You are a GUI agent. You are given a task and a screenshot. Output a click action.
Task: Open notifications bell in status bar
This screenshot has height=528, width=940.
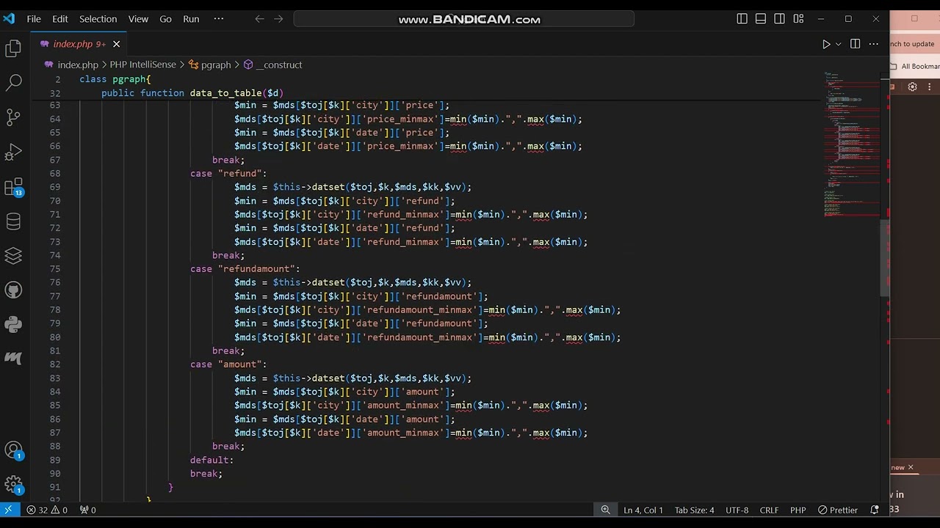[874, 510]
